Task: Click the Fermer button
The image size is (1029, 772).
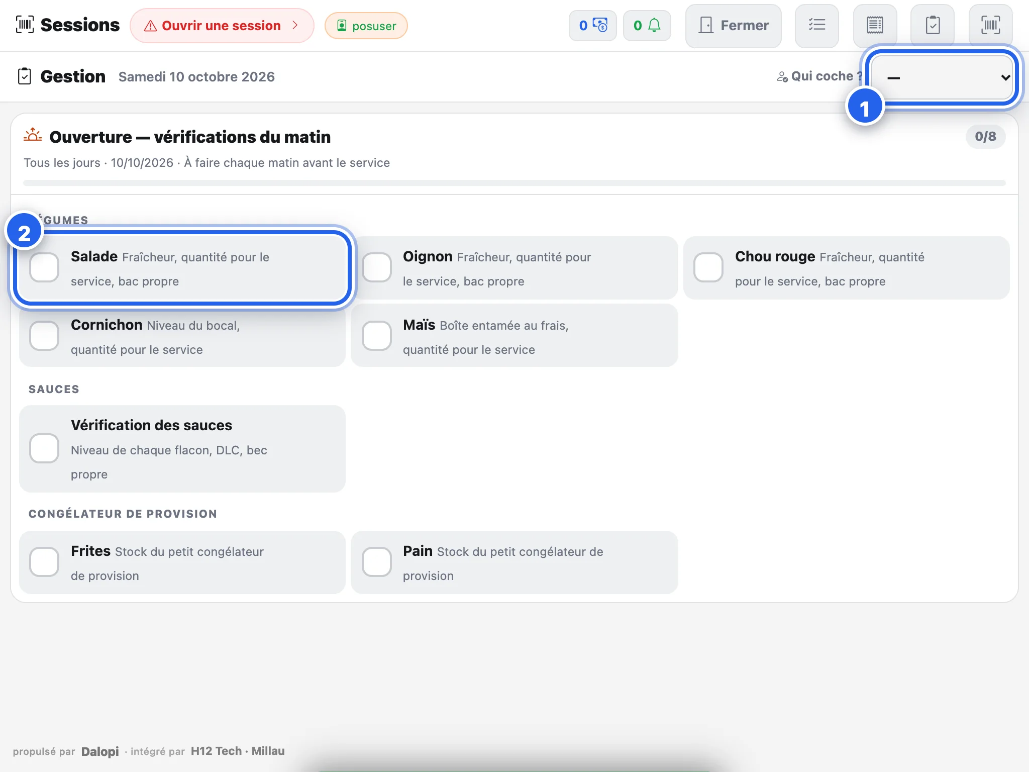Action: 734,26
